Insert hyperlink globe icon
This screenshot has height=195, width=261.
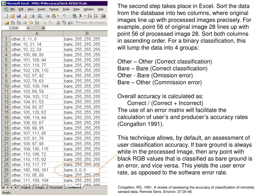point(75,16)
